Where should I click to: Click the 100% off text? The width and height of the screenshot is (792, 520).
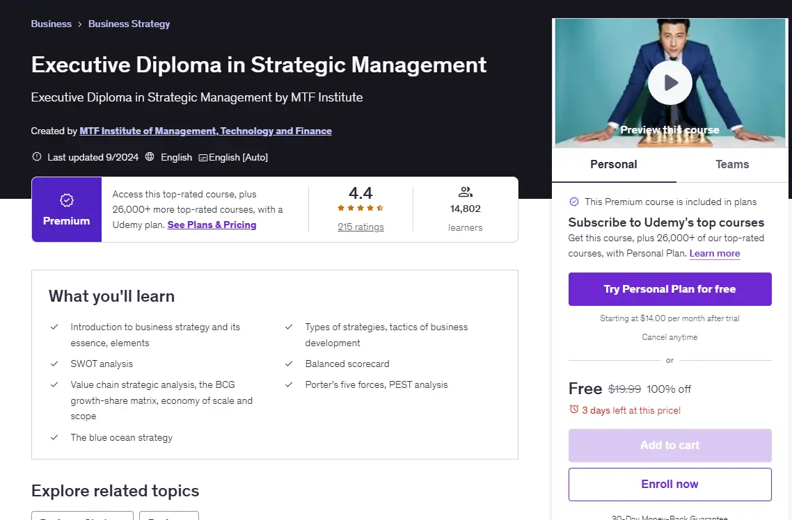669,389
